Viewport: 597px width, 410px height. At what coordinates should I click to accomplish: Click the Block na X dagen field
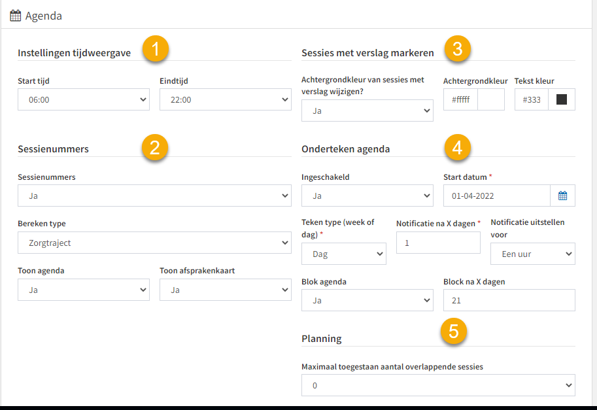coord(509,300)
